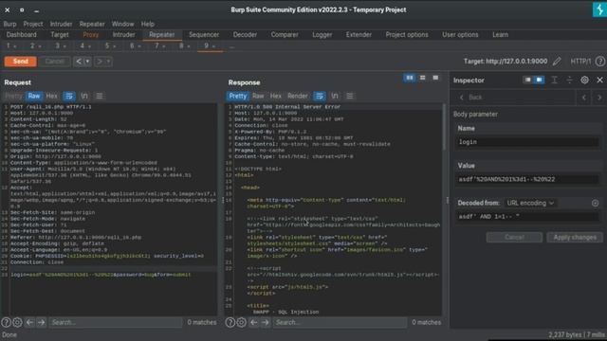The image size is (607, 341).
Task: Edit target with the pencil icon
Action: (557, 61)
